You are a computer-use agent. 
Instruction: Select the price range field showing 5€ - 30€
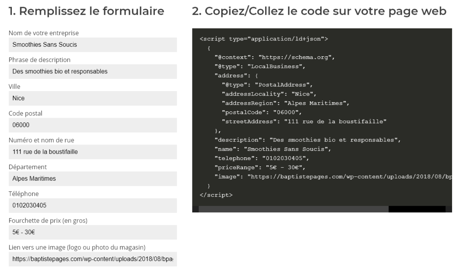tap(92, 232)
